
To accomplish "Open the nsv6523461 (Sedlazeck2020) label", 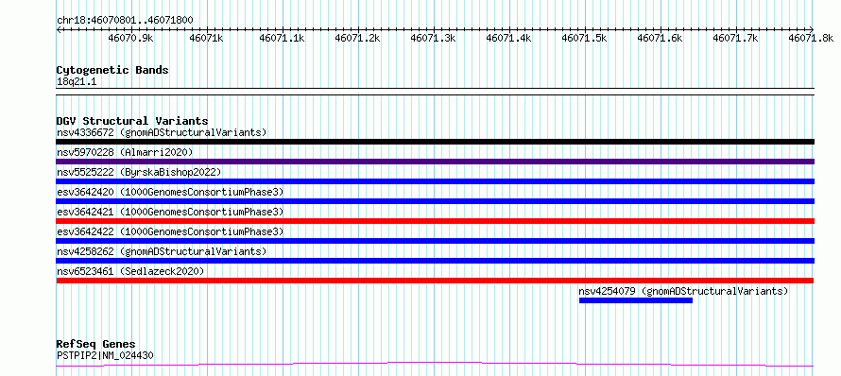I will coord(130,271).
